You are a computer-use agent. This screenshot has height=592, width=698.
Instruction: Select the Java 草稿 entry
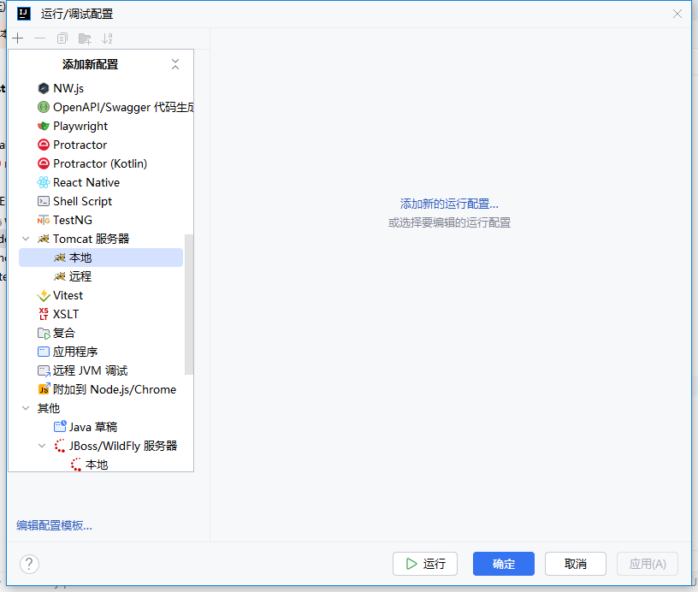92,427
